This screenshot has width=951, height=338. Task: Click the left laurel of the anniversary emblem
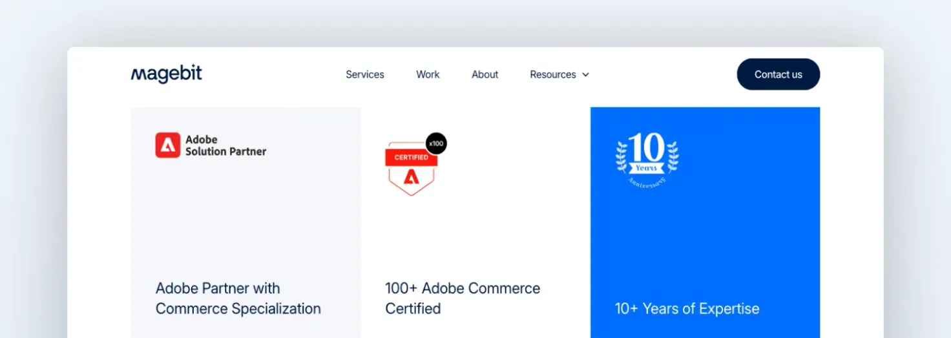622,157
